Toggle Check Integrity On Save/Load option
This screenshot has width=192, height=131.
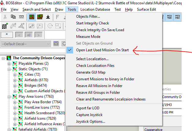[x=100, y=30]
